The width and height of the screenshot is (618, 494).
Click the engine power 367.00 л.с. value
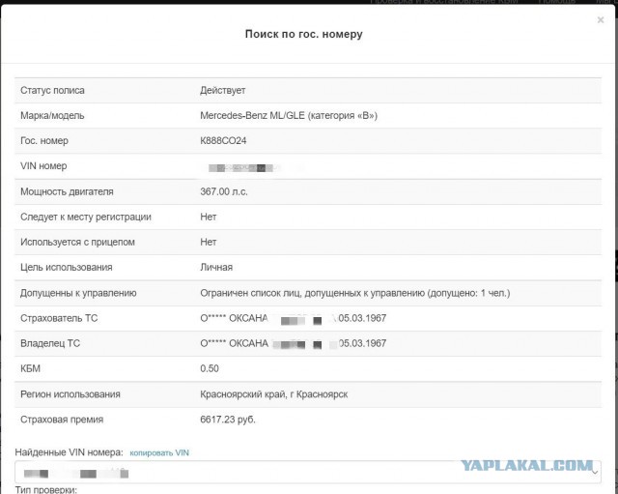point(224,191)
